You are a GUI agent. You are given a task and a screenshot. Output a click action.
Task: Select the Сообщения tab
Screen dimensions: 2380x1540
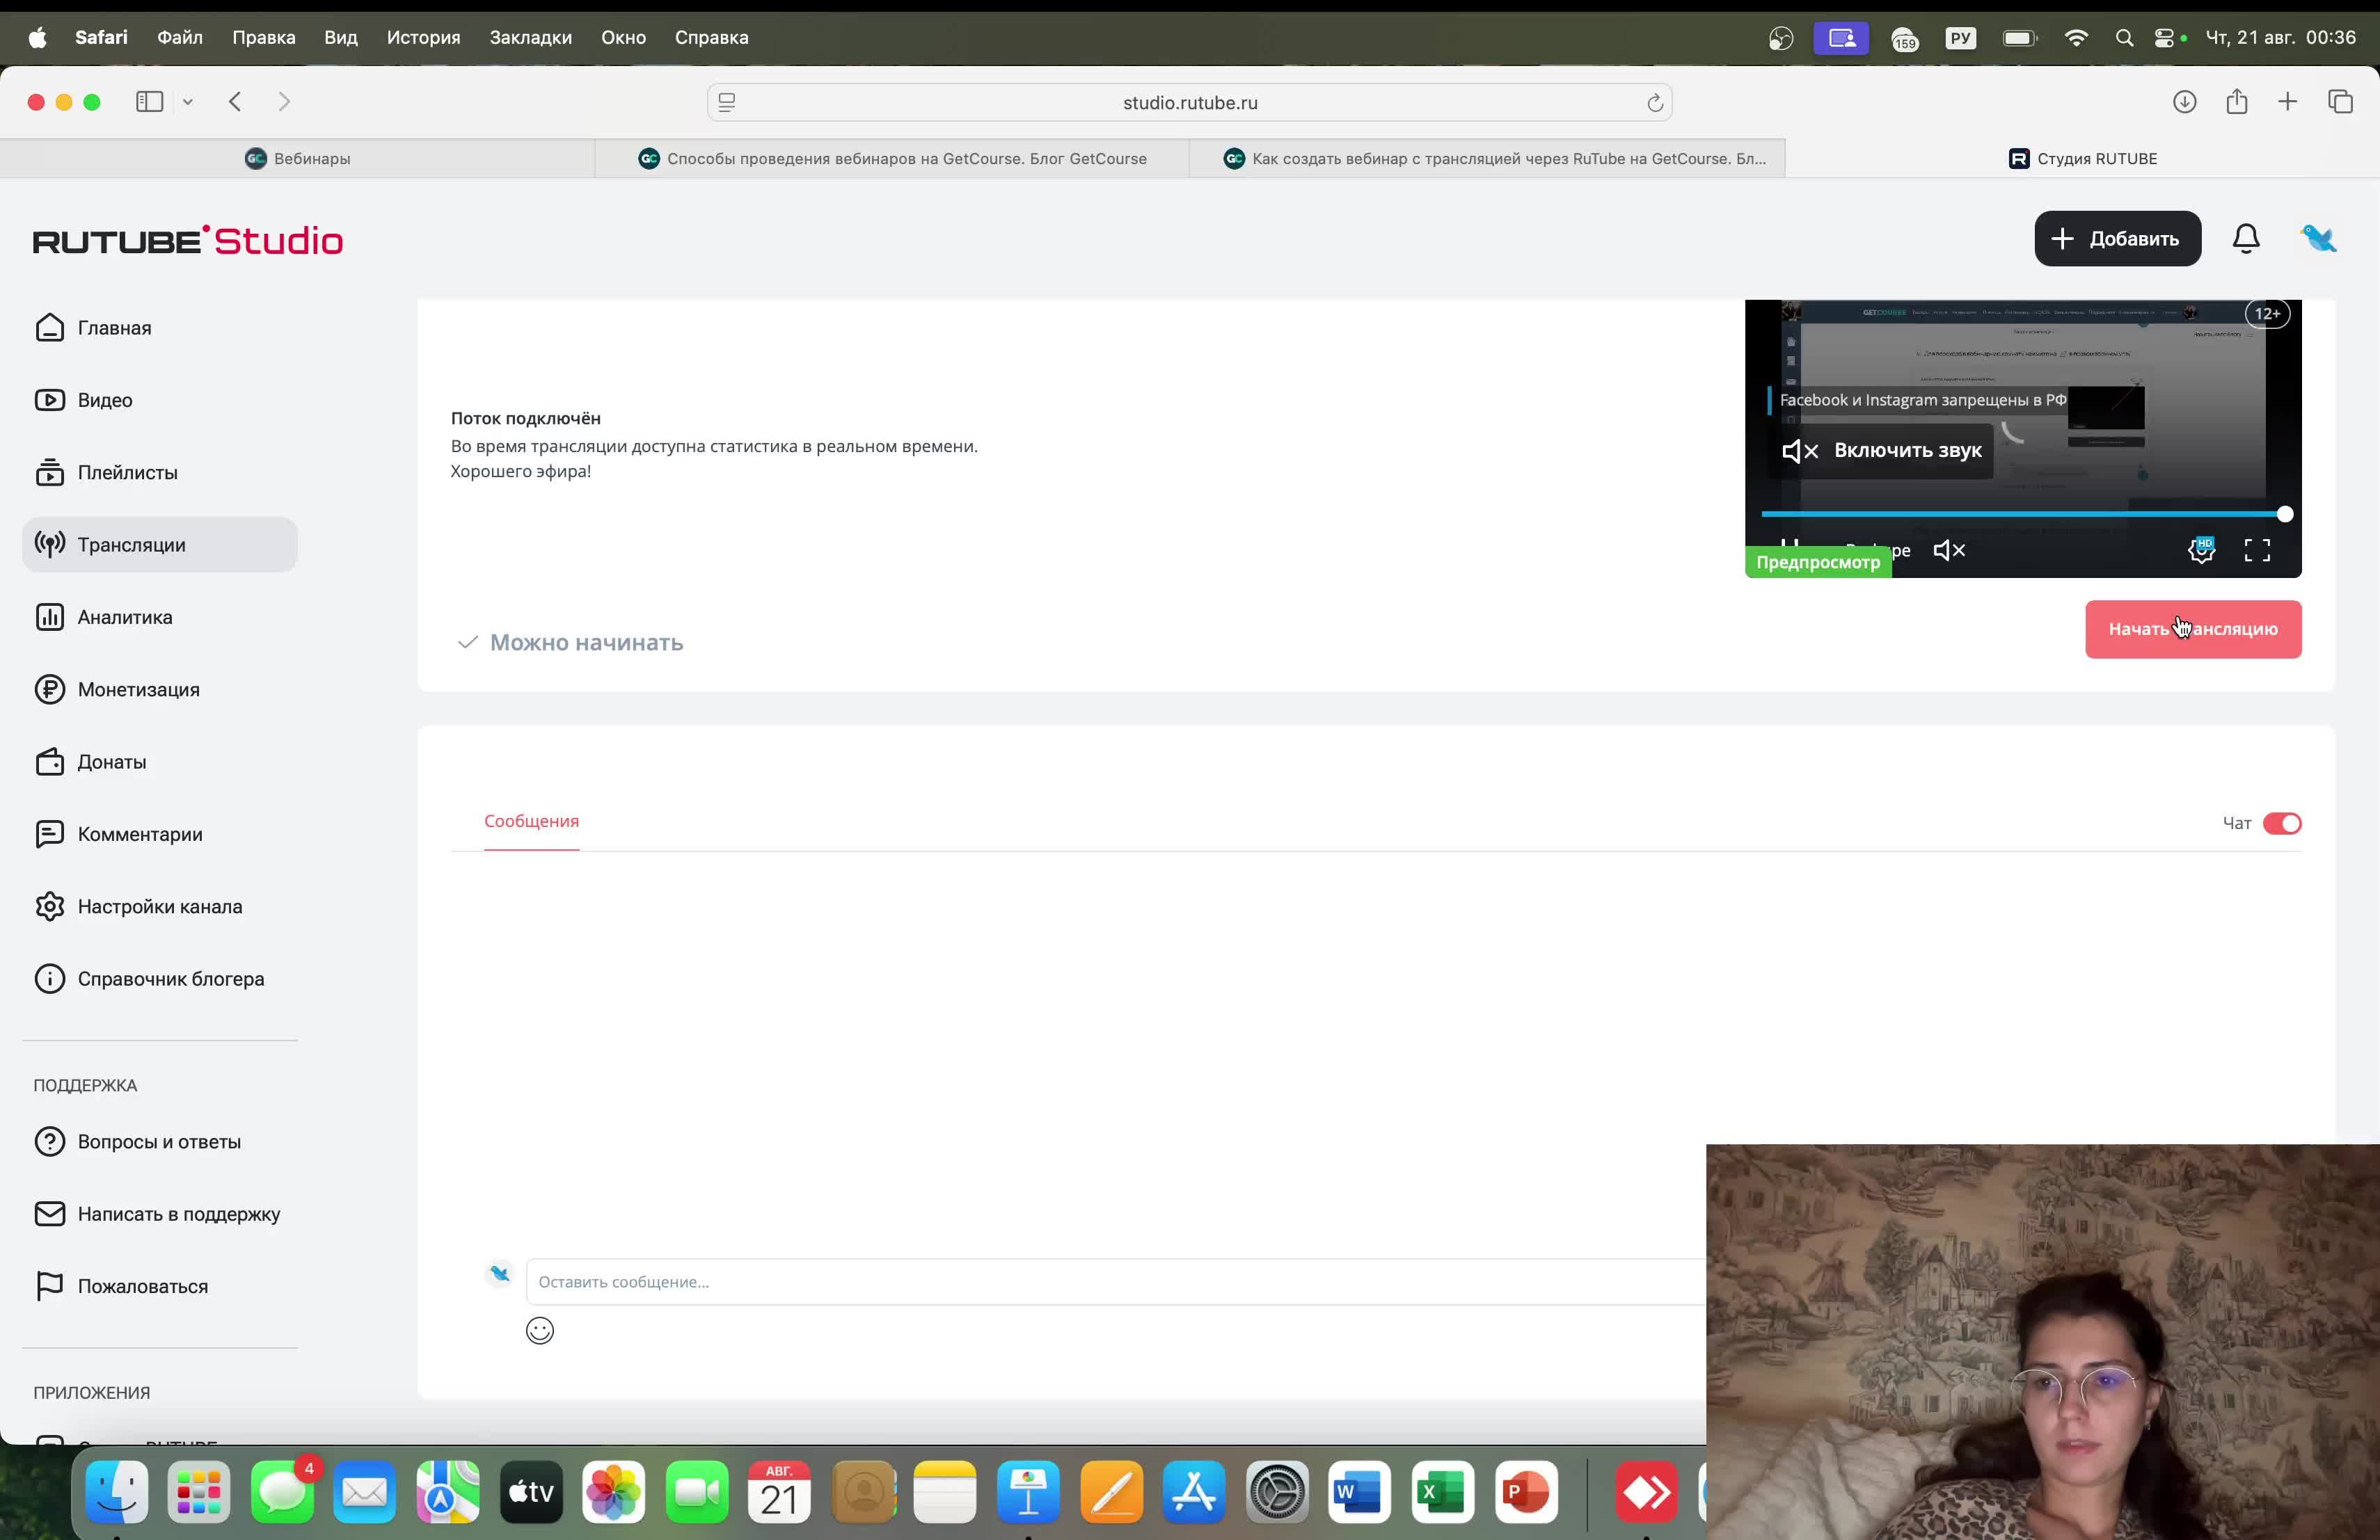click(x=531, y=821)
